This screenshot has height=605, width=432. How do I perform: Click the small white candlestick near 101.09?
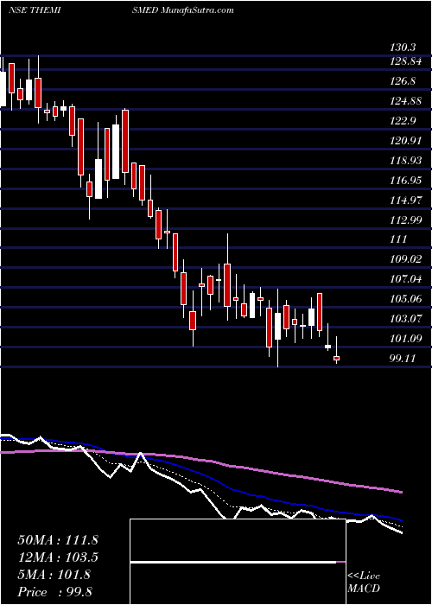click(327, 347)
